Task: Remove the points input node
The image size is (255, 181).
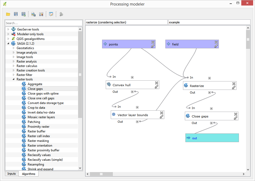Action: [153, 42]
